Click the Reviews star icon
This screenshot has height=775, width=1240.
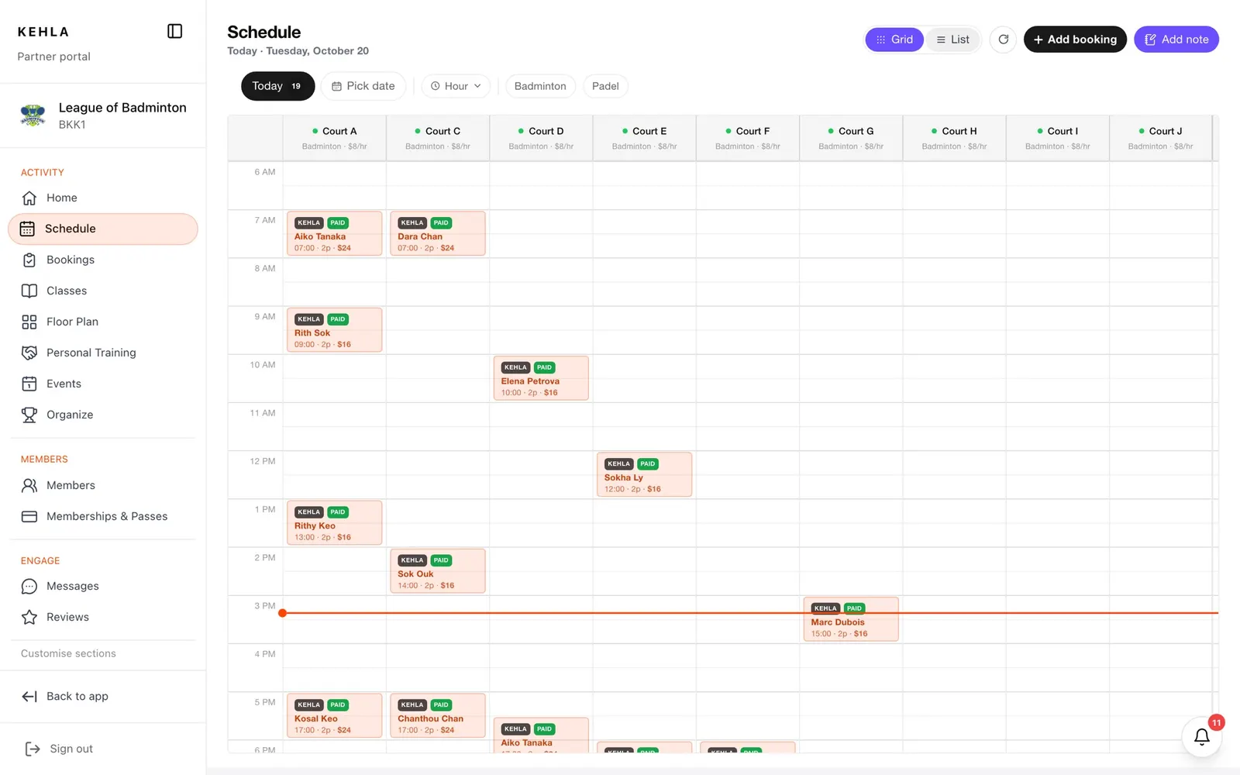29,617
